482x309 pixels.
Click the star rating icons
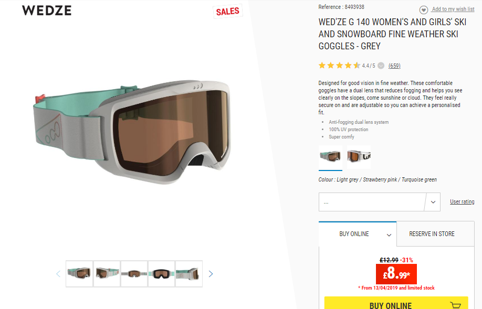(x=339, y=66)
